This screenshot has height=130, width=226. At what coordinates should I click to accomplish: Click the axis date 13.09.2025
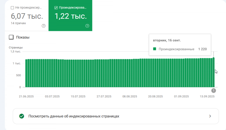click(207, 96)
